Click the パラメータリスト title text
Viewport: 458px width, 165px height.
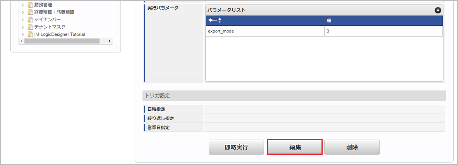click(x=226, y=10)
